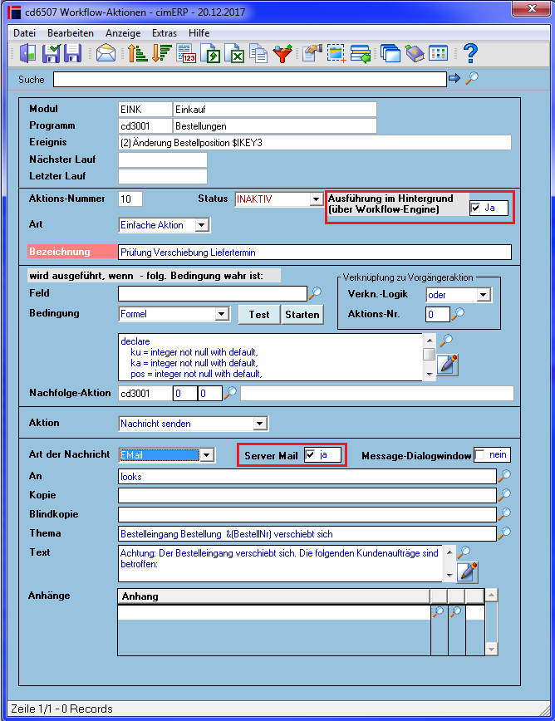This screenshot has height=721, width=555.
Task: Open help via the question mark icon
Action: tap(470, 53)
